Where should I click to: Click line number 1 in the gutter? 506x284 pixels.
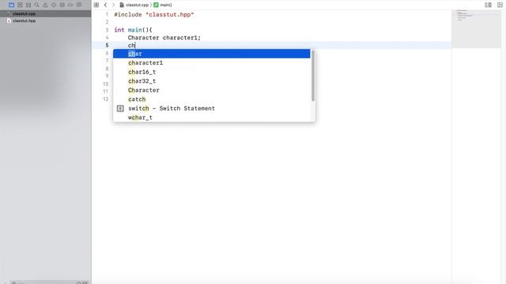[107, 14]
